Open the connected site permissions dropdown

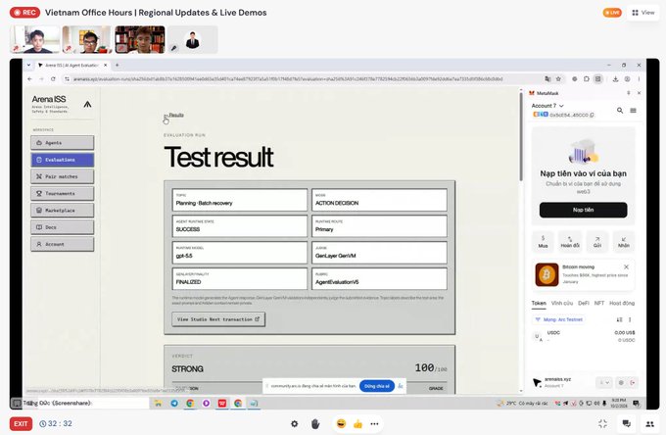click(605, 383)
